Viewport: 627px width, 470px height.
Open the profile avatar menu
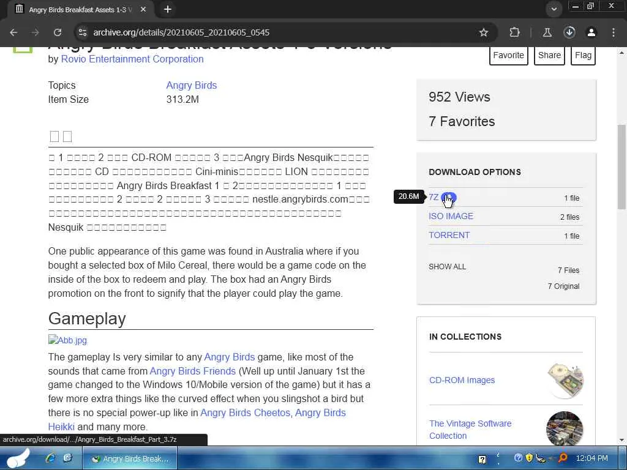(591, 32)
